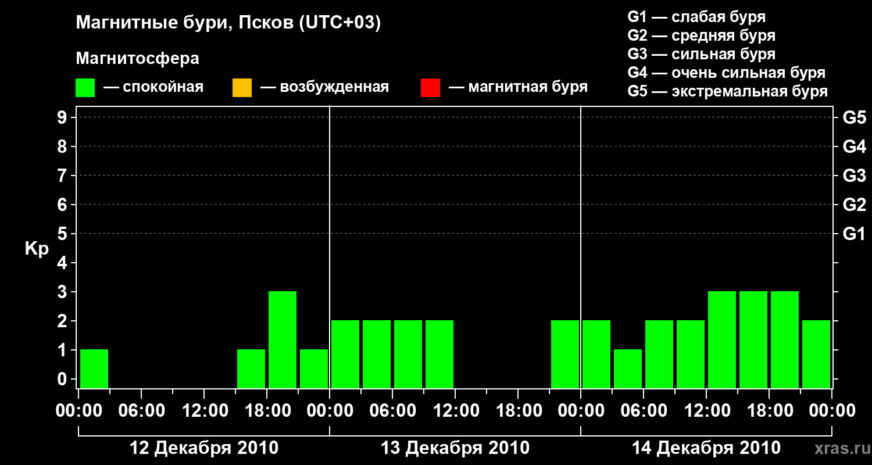Click the '06:00' time label for 14 December

[644, 411]
